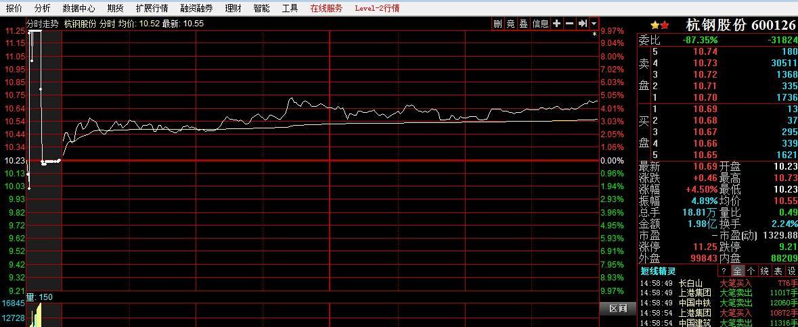Open the 数据中心 menu

click(x=79, y=8)
